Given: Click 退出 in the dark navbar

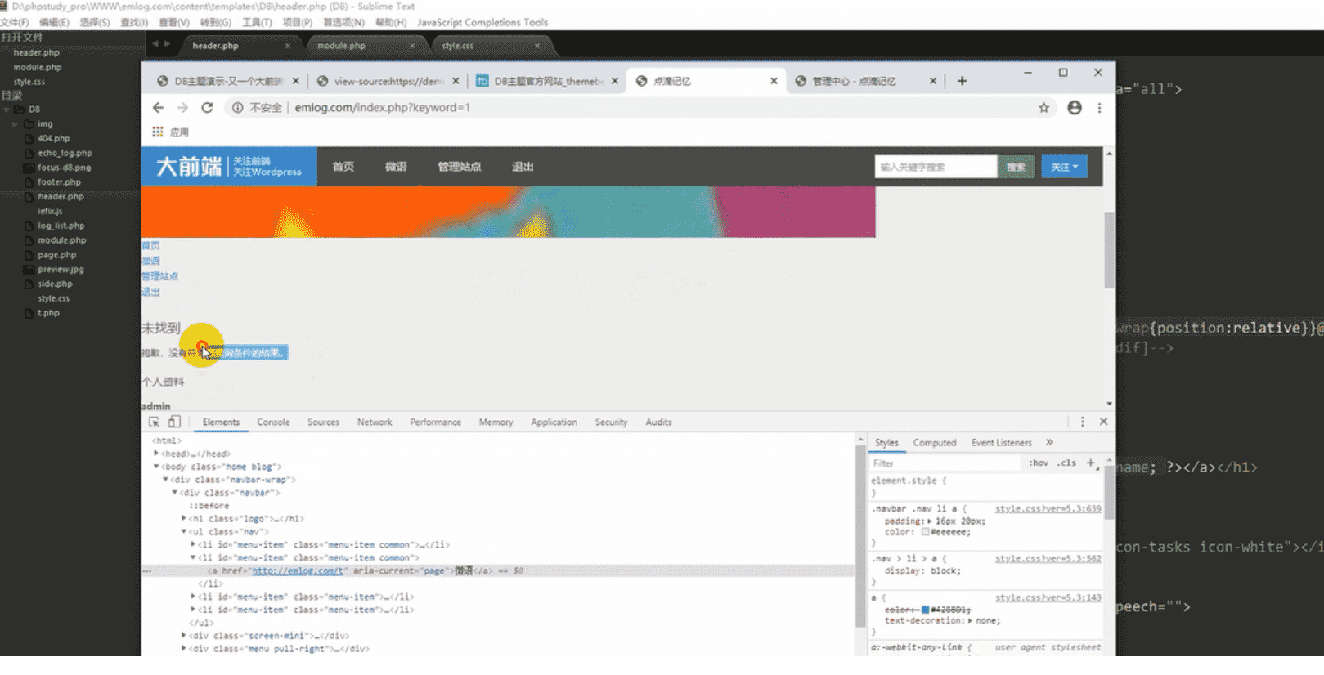Looking at the screenshot, I should point(523,167).
